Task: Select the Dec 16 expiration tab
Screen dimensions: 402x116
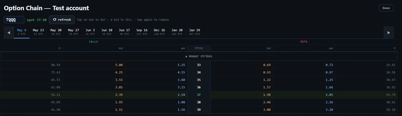Action: tap(159, 32)
